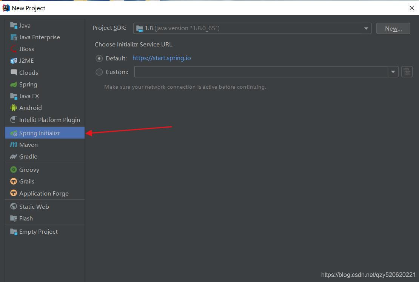Click the orange Grails icon

(x=14, y=181)
